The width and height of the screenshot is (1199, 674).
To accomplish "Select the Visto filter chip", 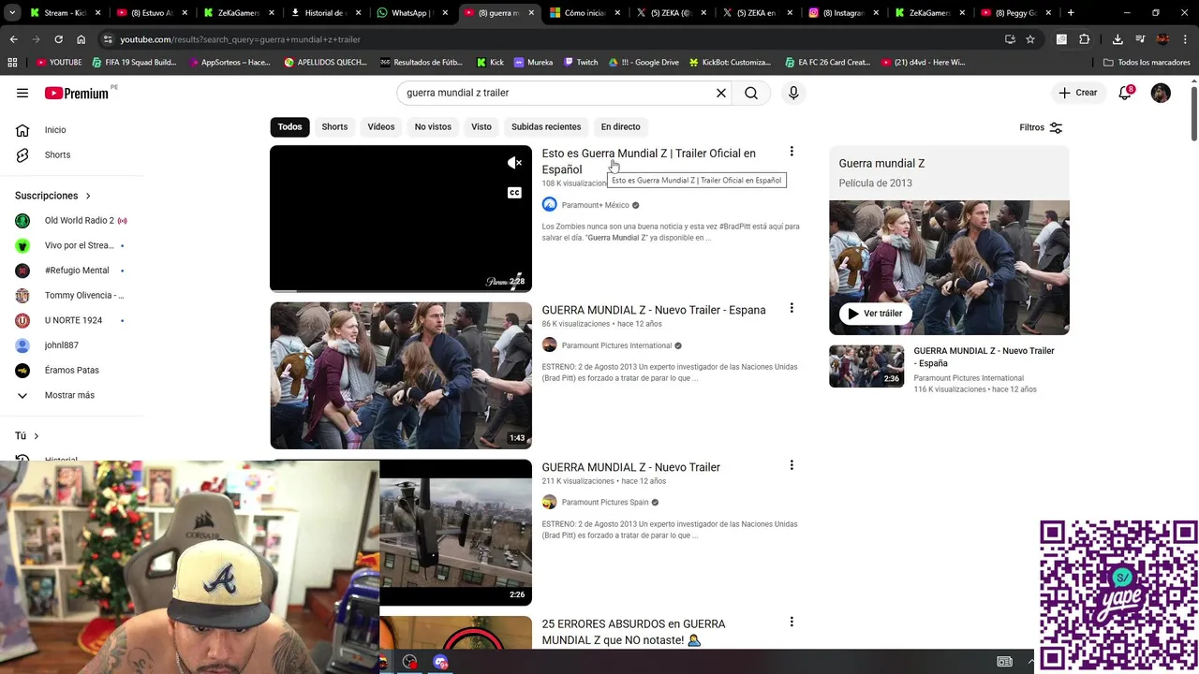I will 481,126.
